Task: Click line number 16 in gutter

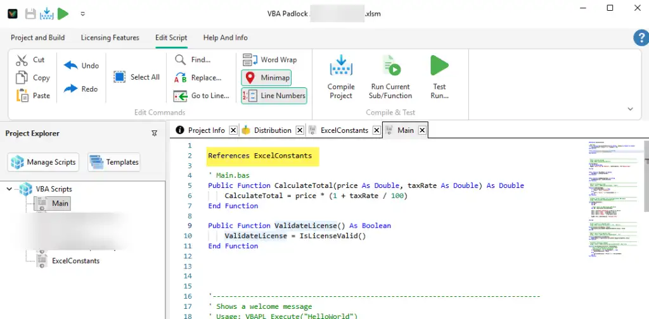Action: click(188, 296)
